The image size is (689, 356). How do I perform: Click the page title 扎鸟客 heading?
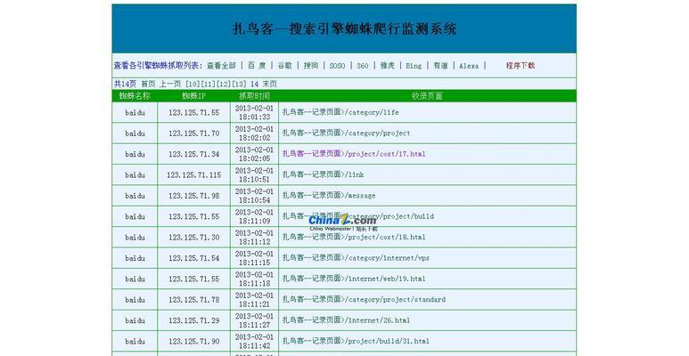pyautogui.click(x=344, y=29)
